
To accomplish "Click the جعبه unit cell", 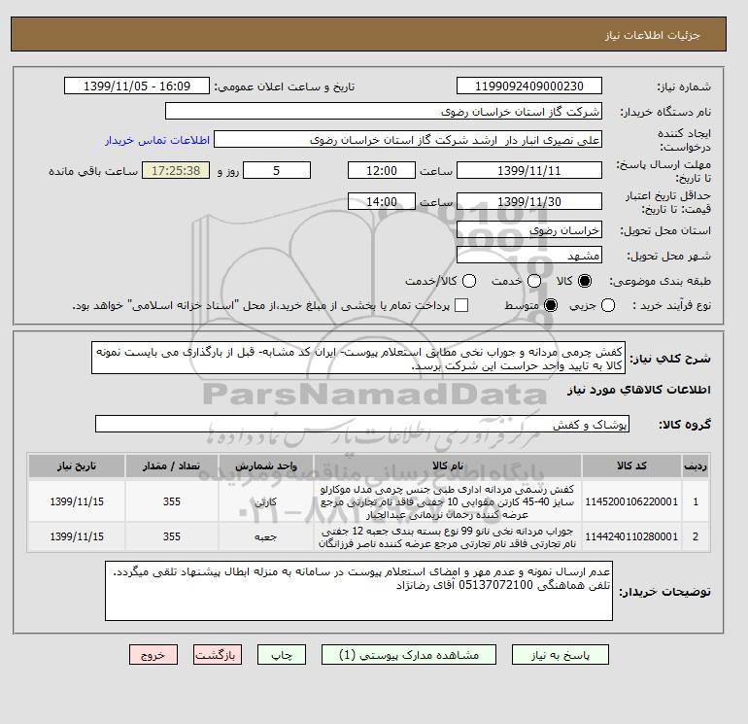I will coord(266,537).
